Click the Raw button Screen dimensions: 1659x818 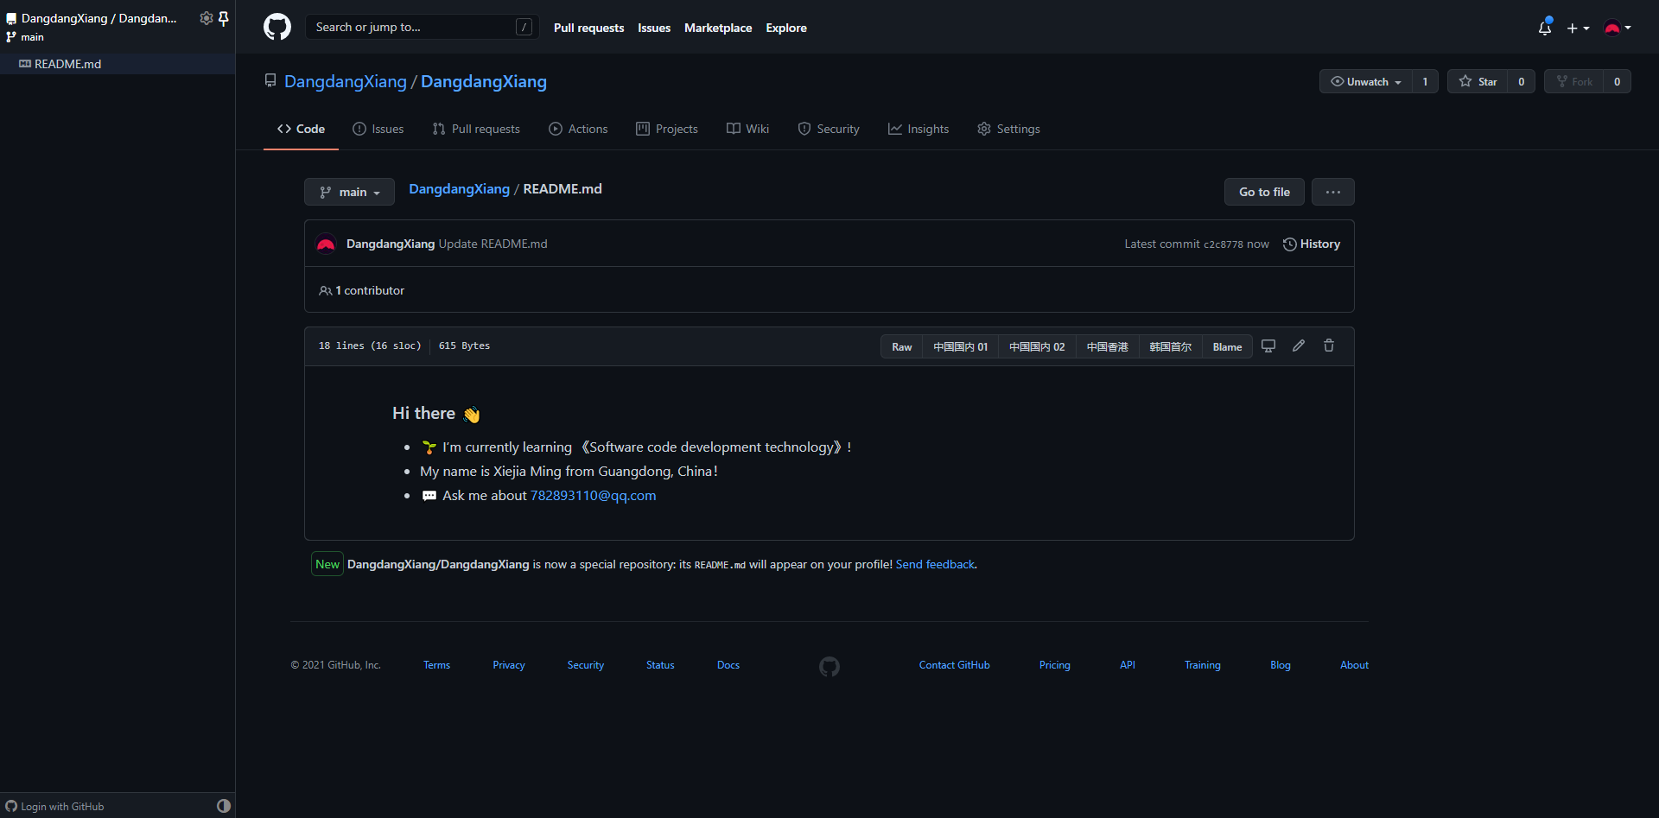902,346
